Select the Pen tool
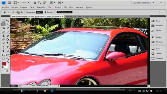 (3, 47)
